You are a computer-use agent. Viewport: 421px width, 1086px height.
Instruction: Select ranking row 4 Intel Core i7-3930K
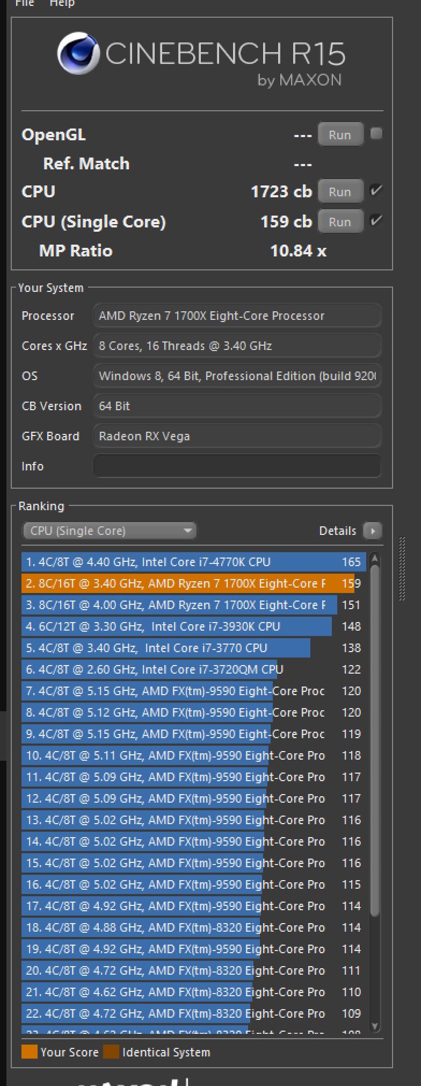click(x=194, y=626)
